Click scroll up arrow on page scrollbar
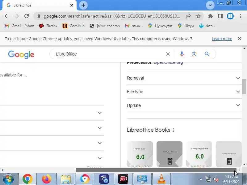 pyautogui.click(x=244, y=48)
